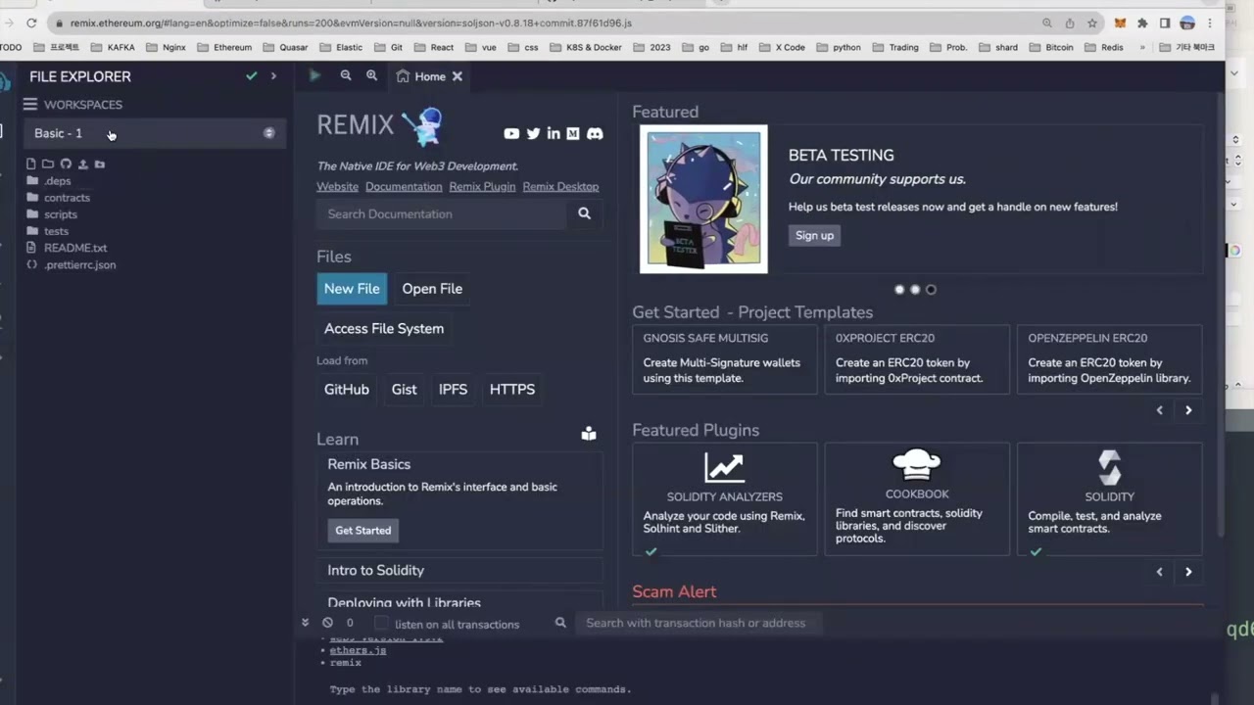Open Remix LinkedIn icon
The width and height of the screenshot is (1254, 705).
click(x=554, y=133)
